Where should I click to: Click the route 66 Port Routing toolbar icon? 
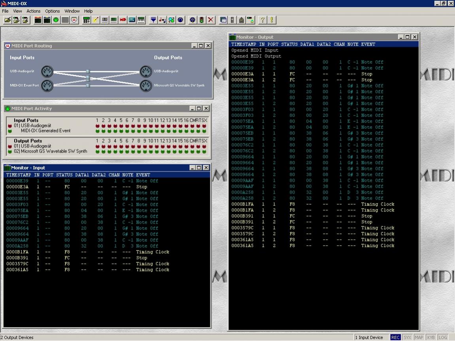[x=74, y=20]
